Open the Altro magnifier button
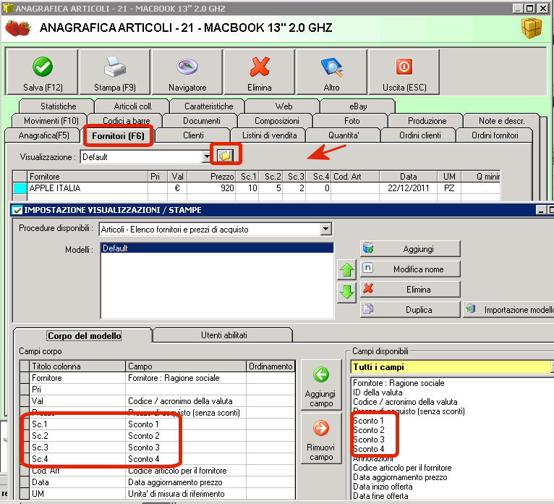The height and width of the screenshot is (504, 554). (331, 72)
